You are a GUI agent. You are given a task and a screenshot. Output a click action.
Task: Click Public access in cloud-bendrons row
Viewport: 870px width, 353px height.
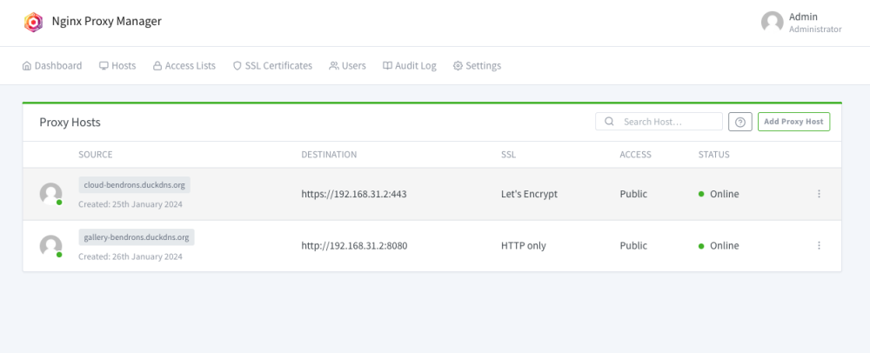coord(633,194)
